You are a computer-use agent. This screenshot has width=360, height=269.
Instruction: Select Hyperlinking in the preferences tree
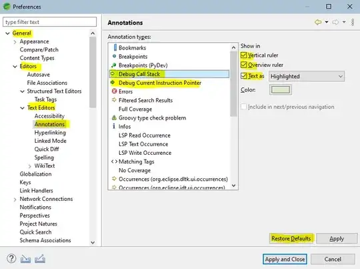(50, 133)
